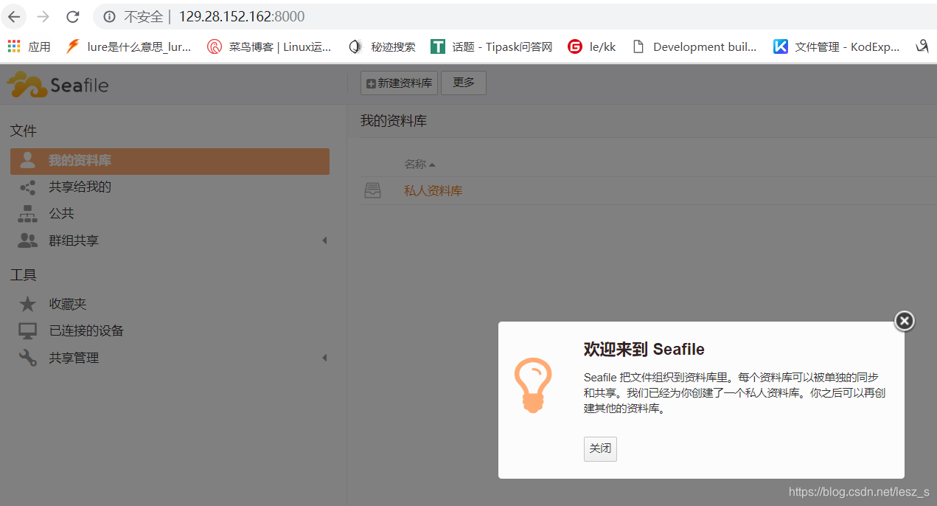
Task: Select 我的资料库 in the sidebar
Action: [x=170, y=161]
